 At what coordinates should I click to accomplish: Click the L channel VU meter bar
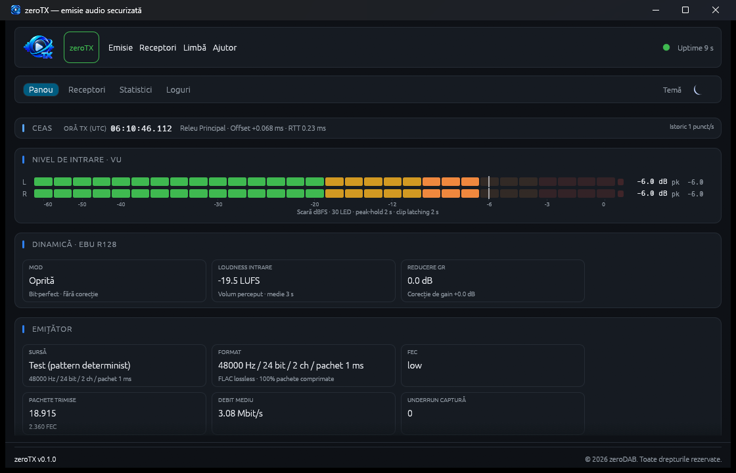click(329, 181)
